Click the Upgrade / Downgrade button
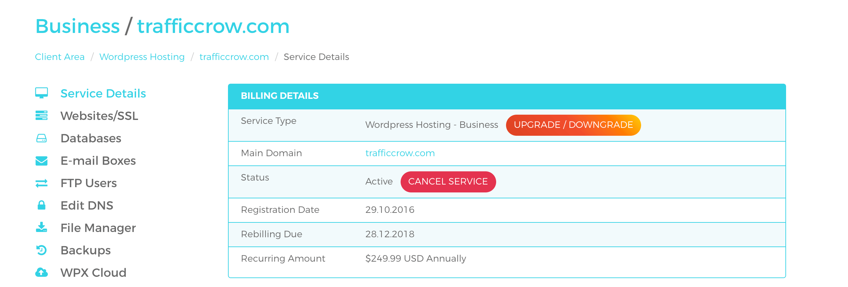Viewport: 848px width, 287px height. 573,125
